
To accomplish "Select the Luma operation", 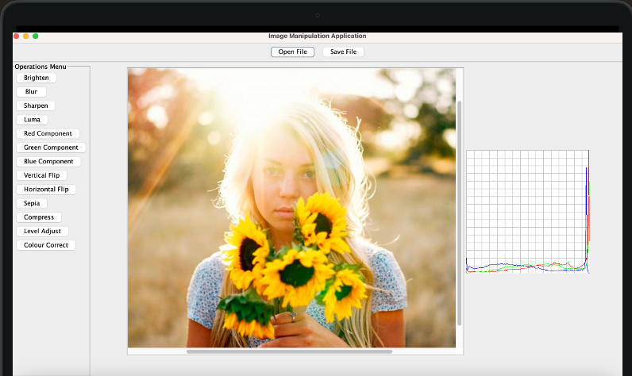I will coord(32,120).
